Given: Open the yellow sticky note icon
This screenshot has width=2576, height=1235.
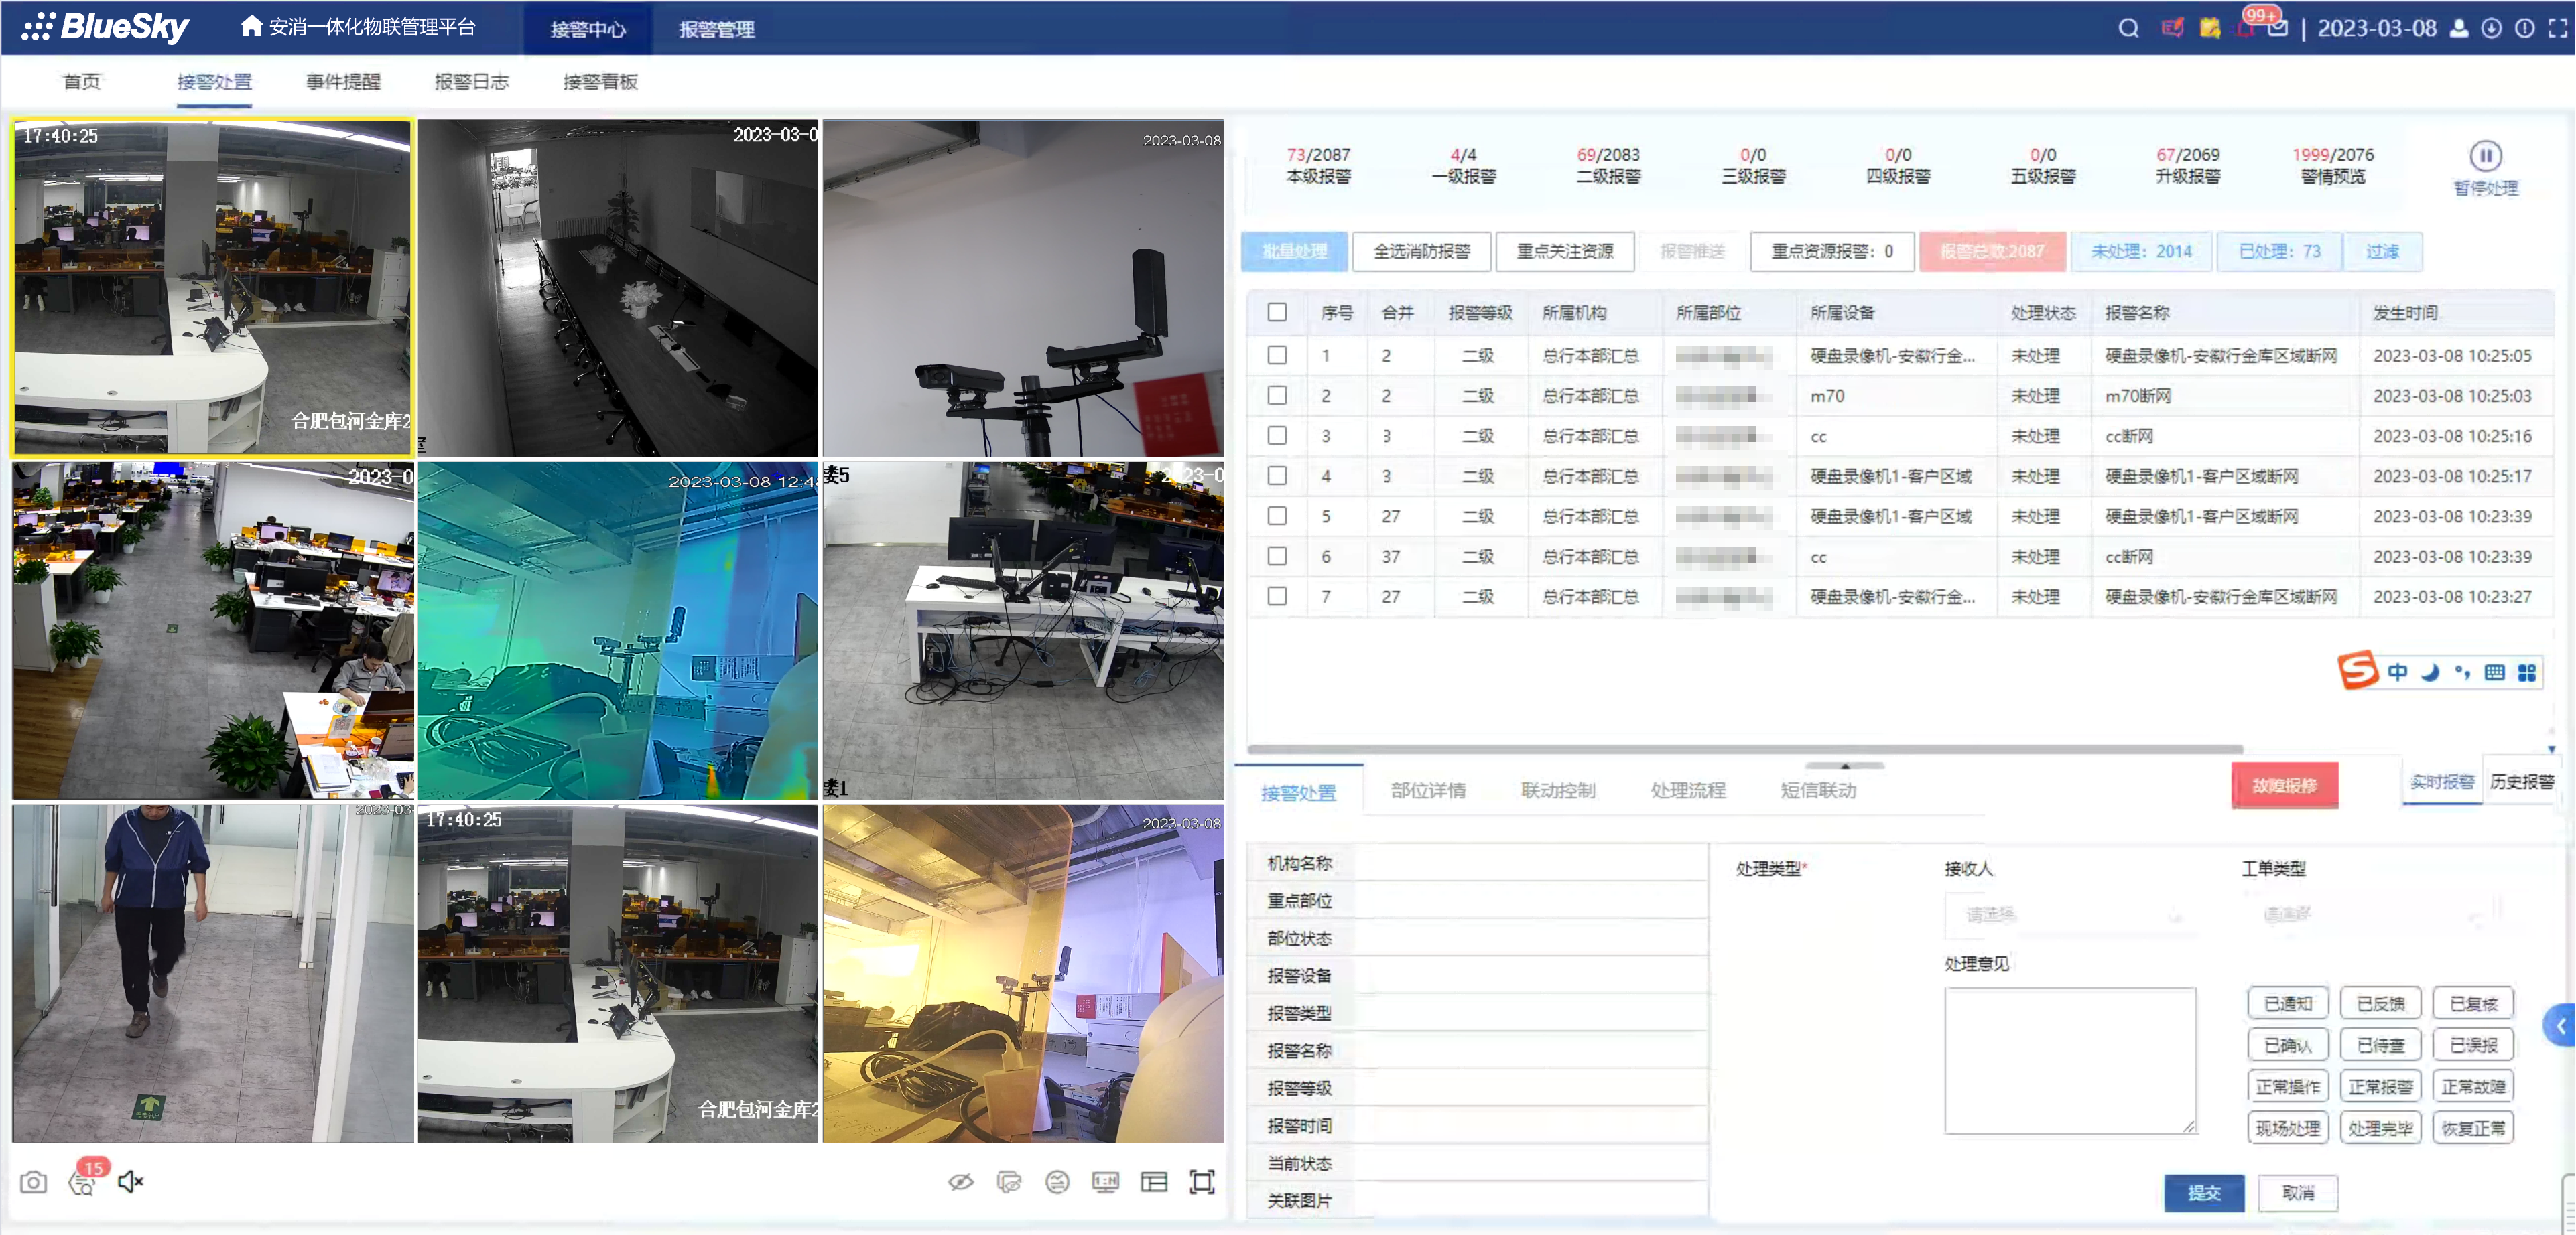Looking at the screenshot, I should click(2210, 28).
